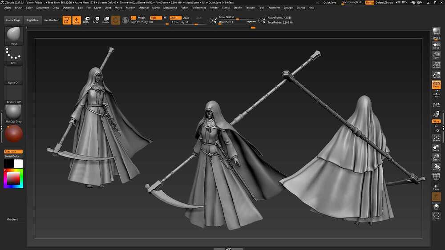Open the Alpha menu
The width and height of the screenshot is (445, 250).
coord(8,8)
